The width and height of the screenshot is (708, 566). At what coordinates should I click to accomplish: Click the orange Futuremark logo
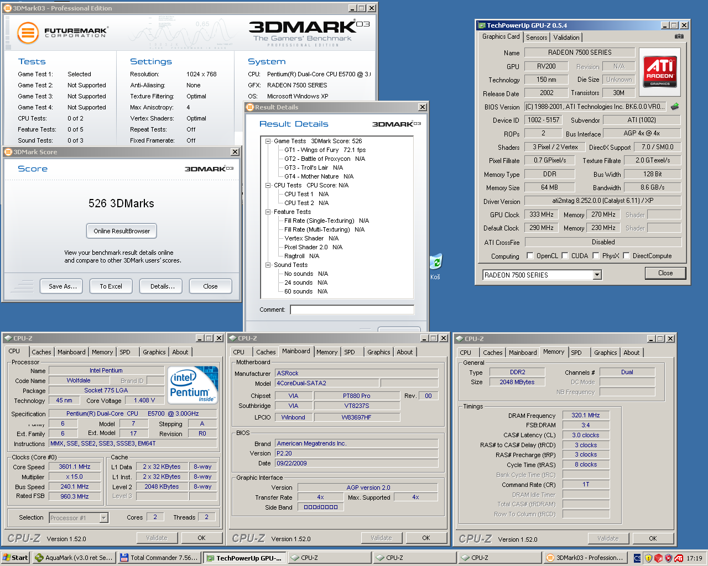click(x=28, y=33)
